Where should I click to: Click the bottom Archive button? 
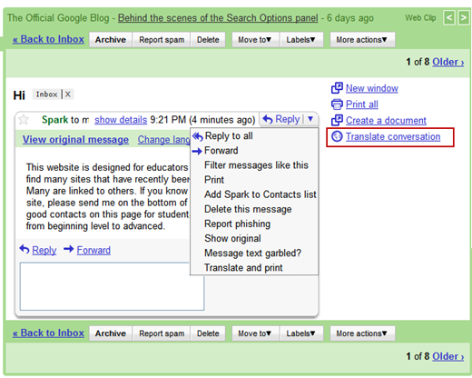point(111,333)
